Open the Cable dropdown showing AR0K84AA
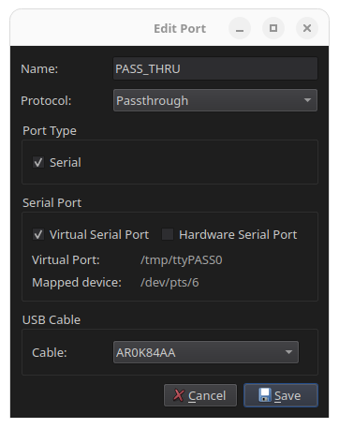 click(206, 352)
